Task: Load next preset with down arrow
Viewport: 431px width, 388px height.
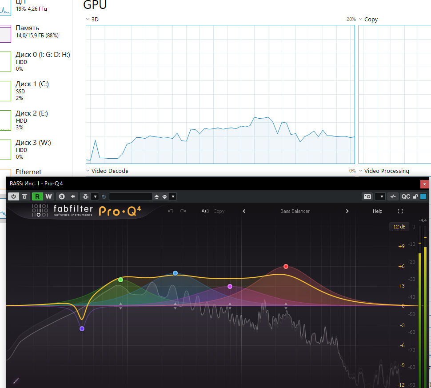Action: point(164,196)
